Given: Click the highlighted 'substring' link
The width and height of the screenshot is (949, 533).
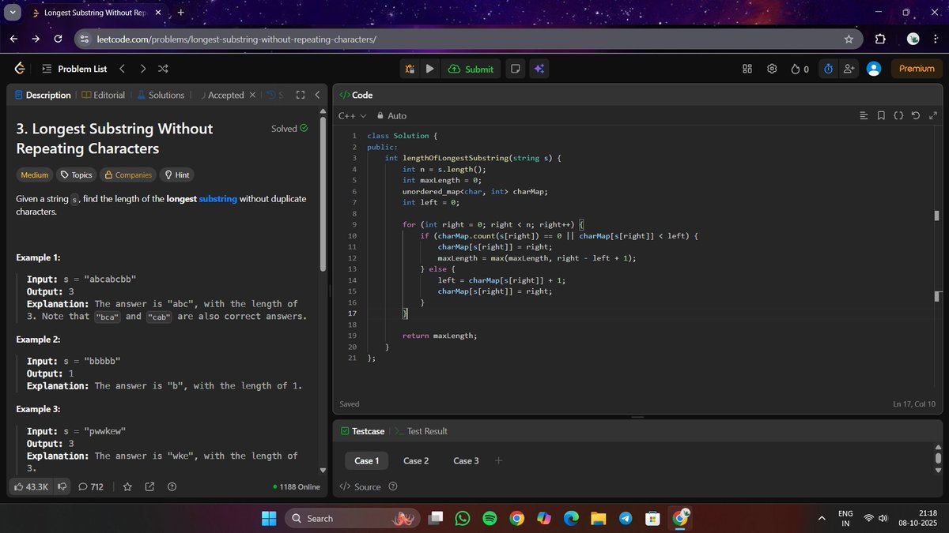Looking at the screenshot, I should 217,199.
